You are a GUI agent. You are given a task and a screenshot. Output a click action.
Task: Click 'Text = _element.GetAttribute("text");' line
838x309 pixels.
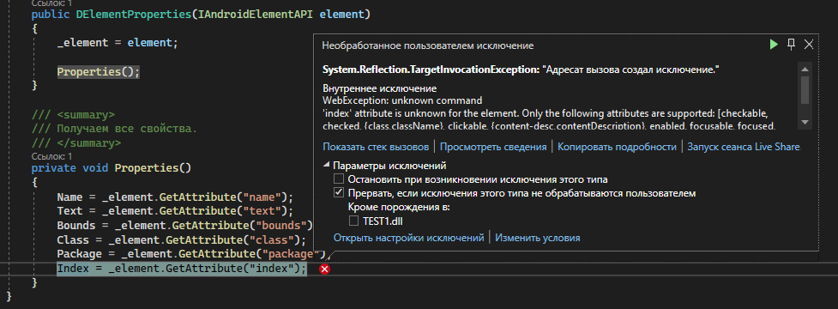click(175, 210)
